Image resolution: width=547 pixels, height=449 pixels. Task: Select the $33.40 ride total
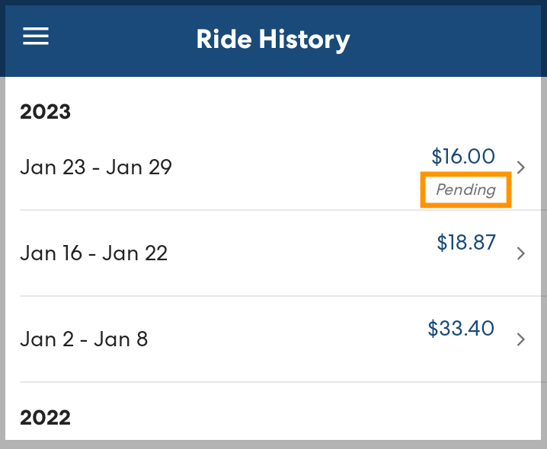461,329
